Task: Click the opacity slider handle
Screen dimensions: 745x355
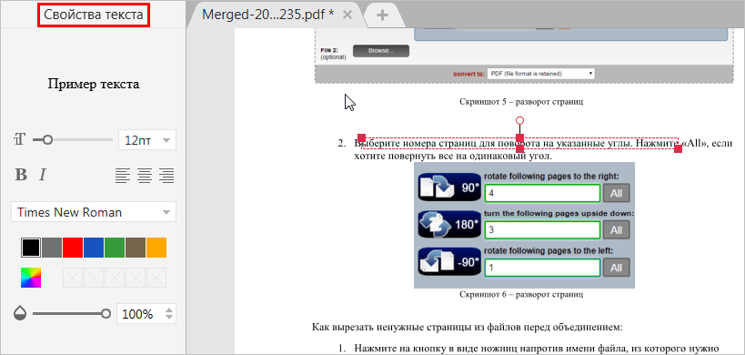Action: tap(106, 314)
